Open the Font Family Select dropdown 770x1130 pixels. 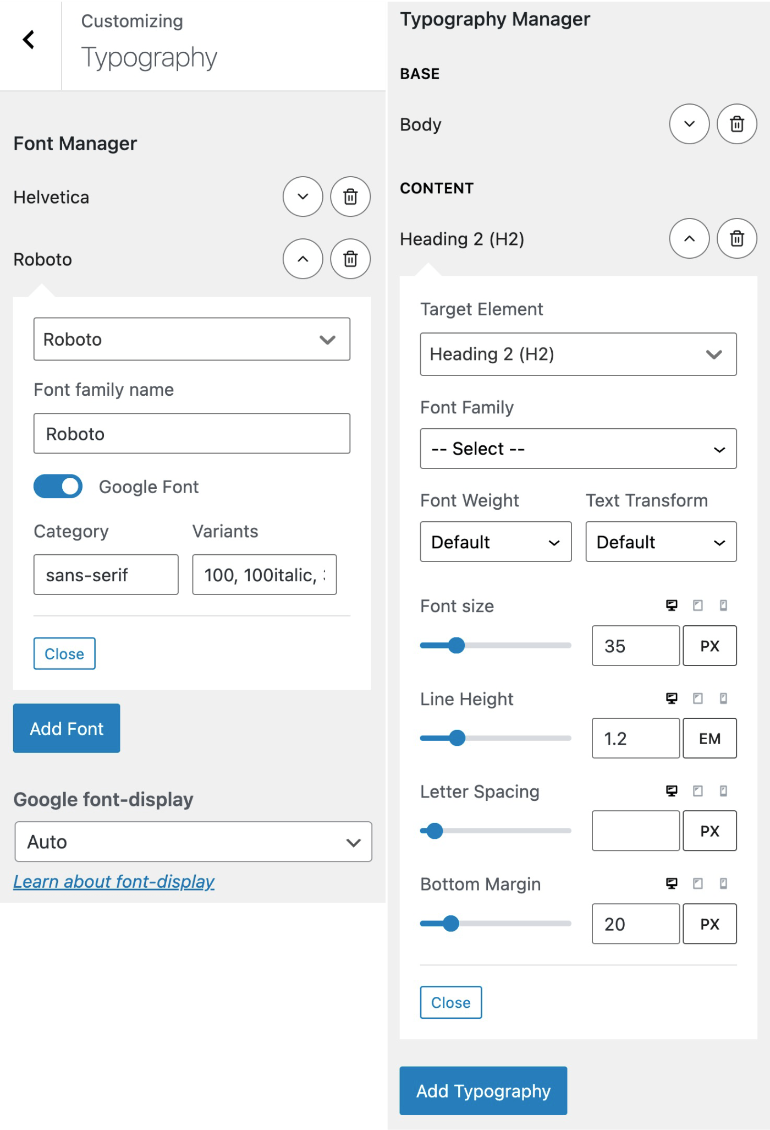578,449
